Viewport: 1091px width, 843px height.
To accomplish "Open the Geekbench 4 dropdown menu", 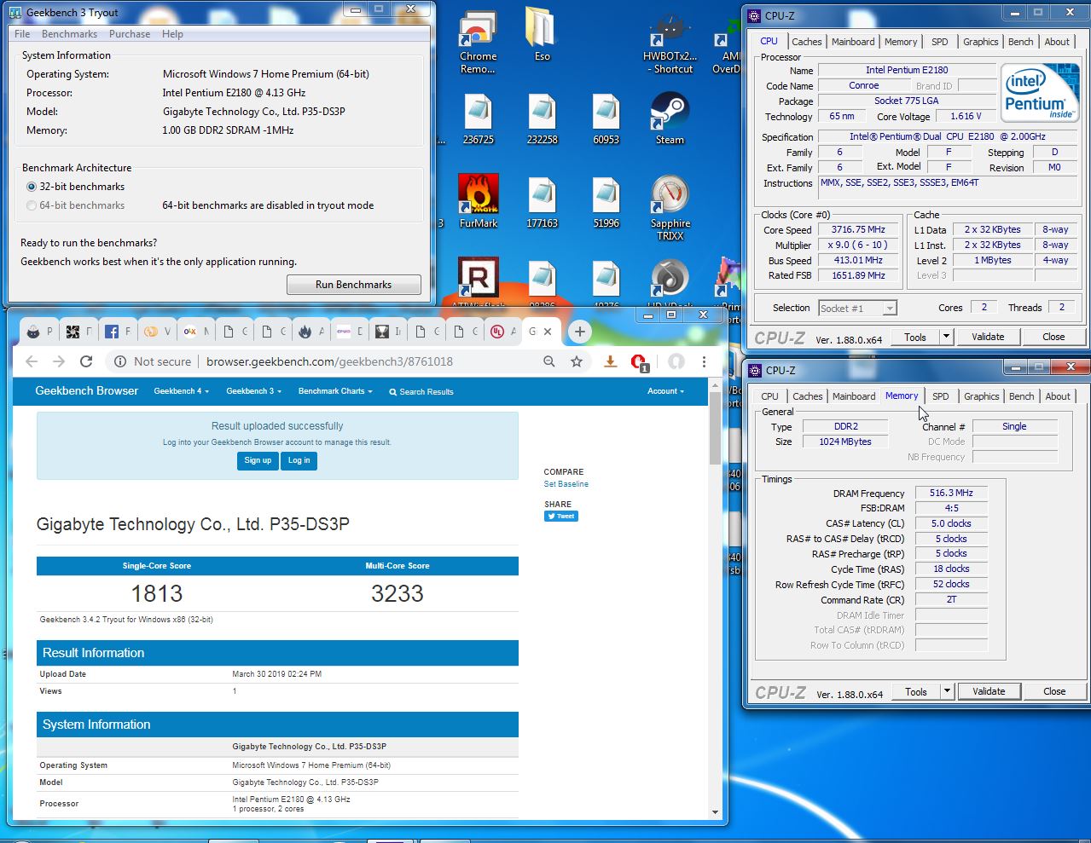I will [x=181, y=391].
